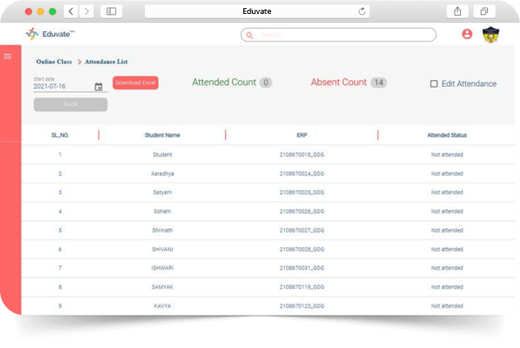The height and width of the screenshot is (348, 520).
Task: Click serial number 1 in first row
Action: click(x=60, y=155)
